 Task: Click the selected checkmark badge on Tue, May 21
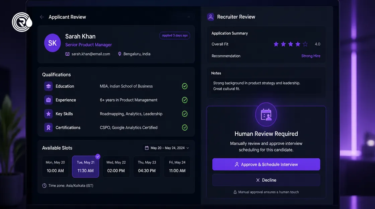pyautogui.click(x=98, y=157)
